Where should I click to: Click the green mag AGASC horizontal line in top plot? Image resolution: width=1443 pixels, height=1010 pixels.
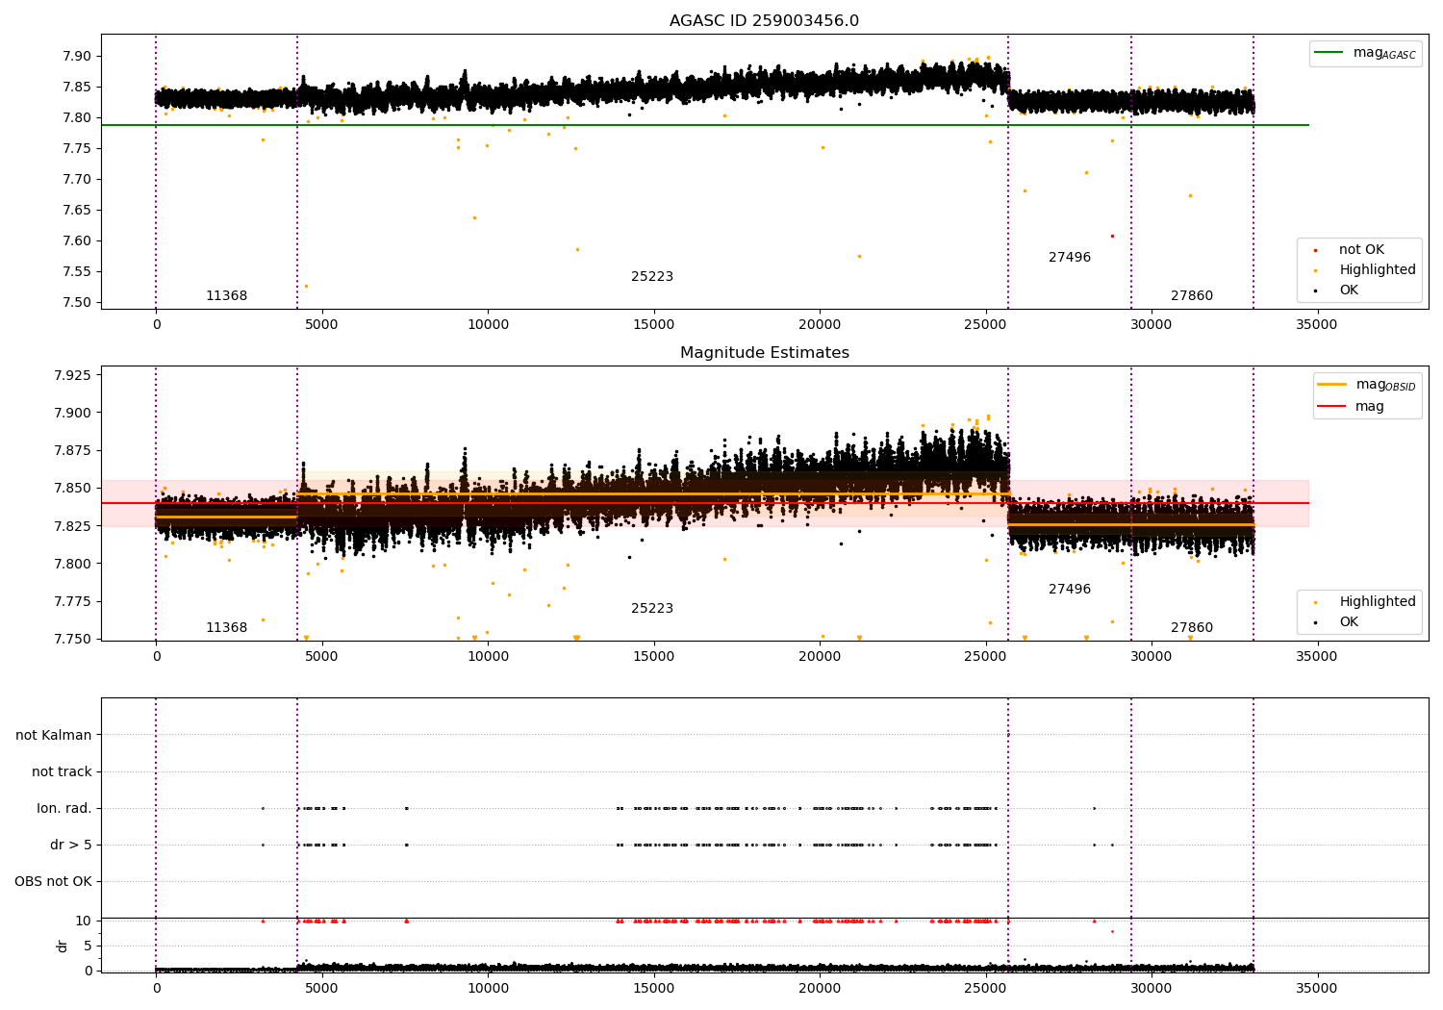704,125
